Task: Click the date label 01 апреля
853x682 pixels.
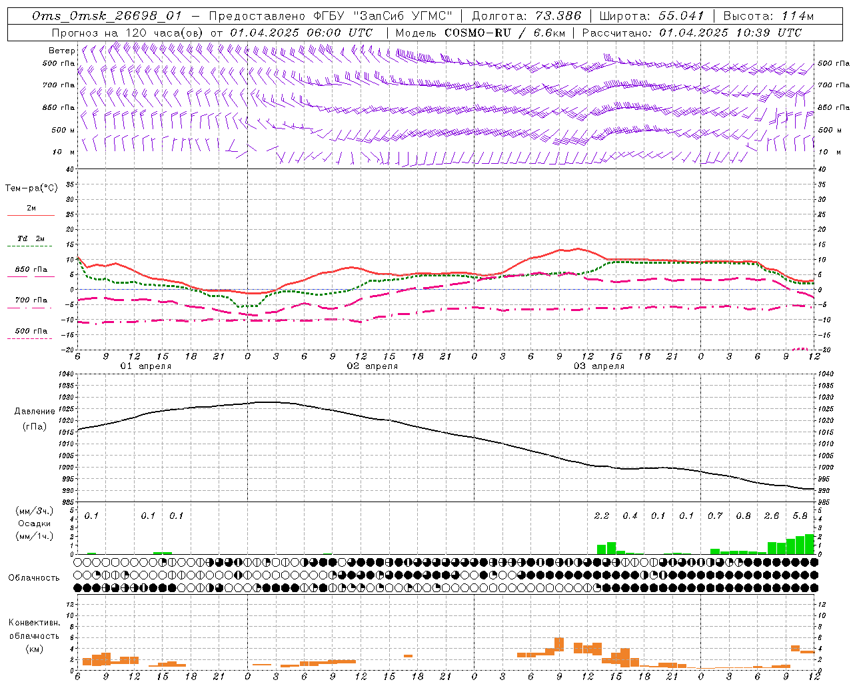Action: pos(145,366)
